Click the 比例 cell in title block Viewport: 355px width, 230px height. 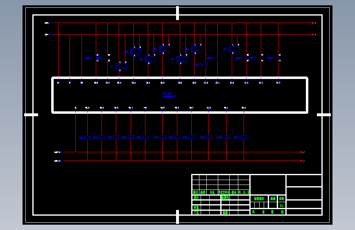click(x=281, y=198)
